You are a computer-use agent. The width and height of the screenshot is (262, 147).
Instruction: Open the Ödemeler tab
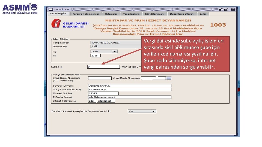(111, 14)
